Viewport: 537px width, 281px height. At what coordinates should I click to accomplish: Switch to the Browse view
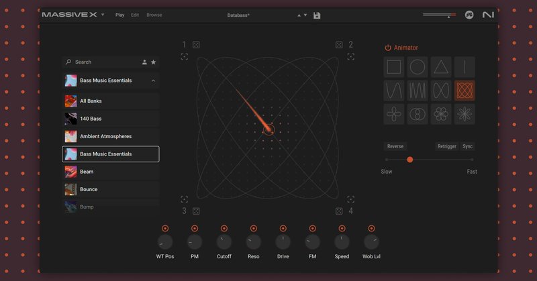point(154,15)
